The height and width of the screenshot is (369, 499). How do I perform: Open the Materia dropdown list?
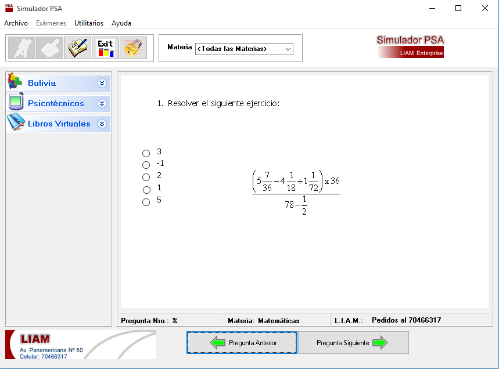tap(288, 49)
